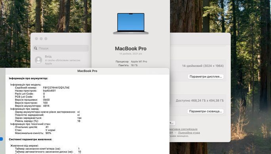
Task: Select the Лічильник циклів 41 row
Action: pos(32,127)
